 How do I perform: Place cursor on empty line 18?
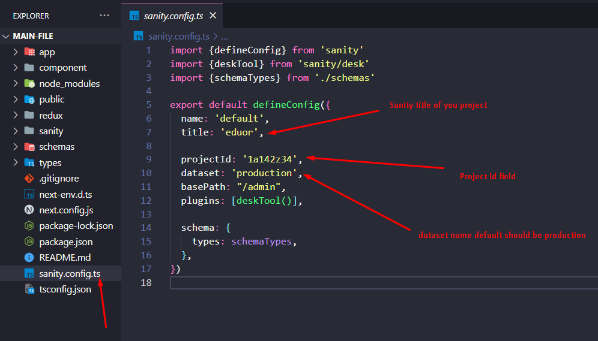point(360,283)
